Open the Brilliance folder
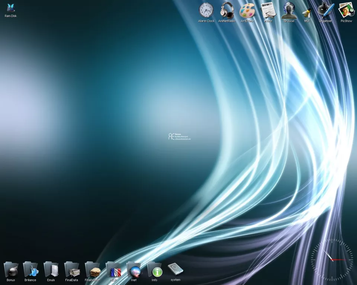Viewport: 357px width, 285px height. (30, 269)
